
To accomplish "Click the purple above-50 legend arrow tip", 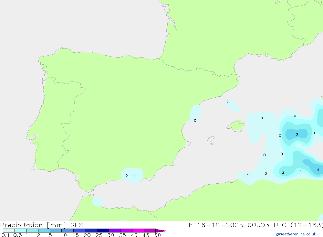I will (161, 231).
